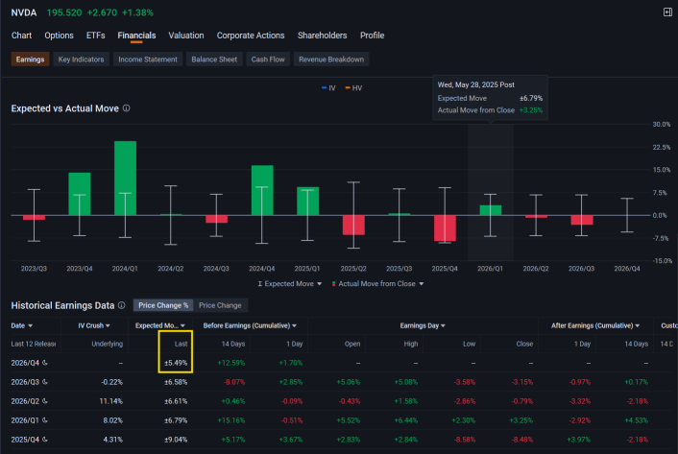Open the Corporate Actions tab
678x454 pixels.
pos(251,36)
